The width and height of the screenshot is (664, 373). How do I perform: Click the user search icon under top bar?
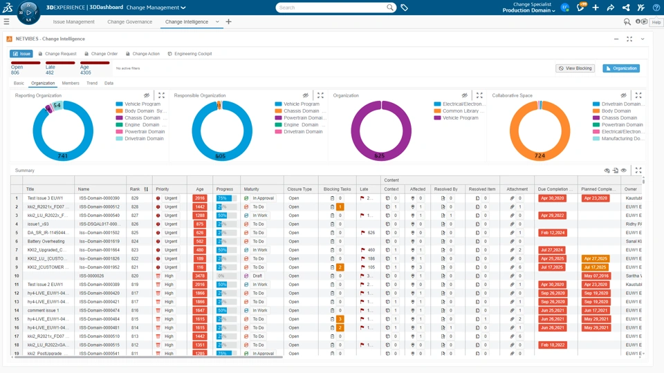(x=627, y=22)
